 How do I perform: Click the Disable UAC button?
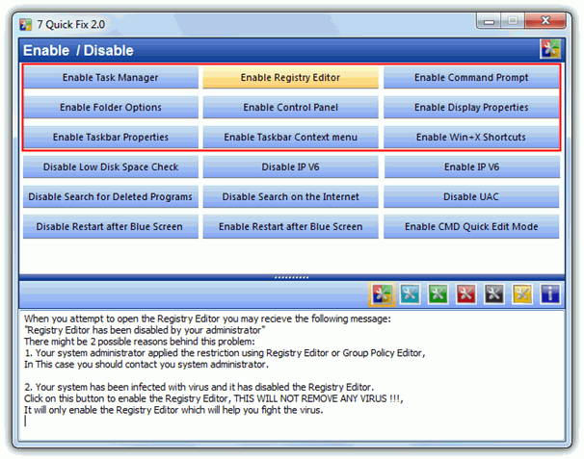471,197
